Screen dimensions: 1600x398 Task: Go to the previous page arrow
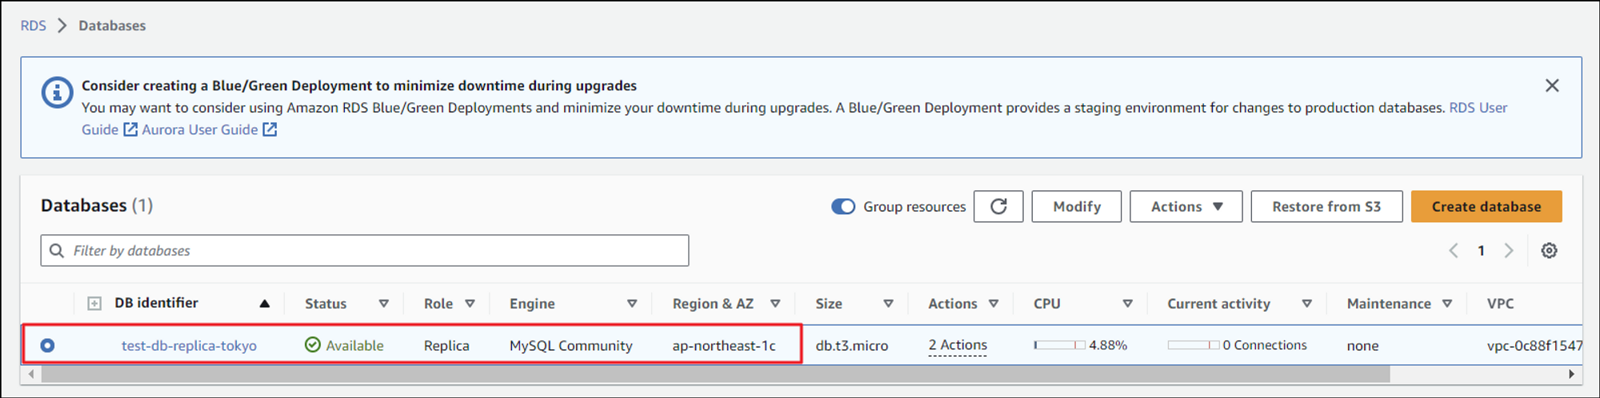pyautogui.click(x=1454, y=250)
